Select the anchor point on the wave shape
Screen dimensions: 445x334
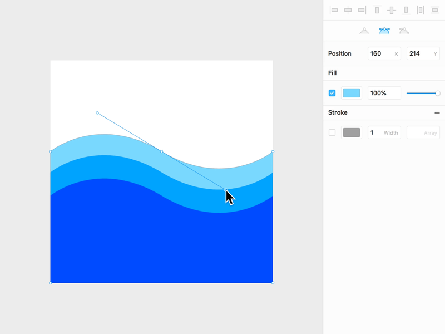[162, 151]
